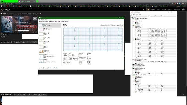The image size is (187, 105).
Task: Go back in the browser
Action: [x=1, y=4]
